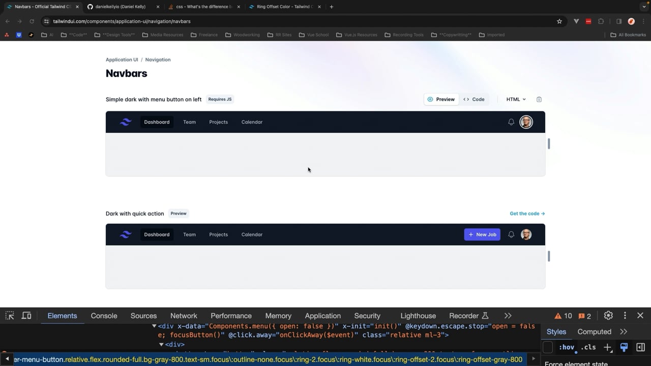Open the All Bookmarks folder
Screen dimensions: 651x366
pos(628,35)
